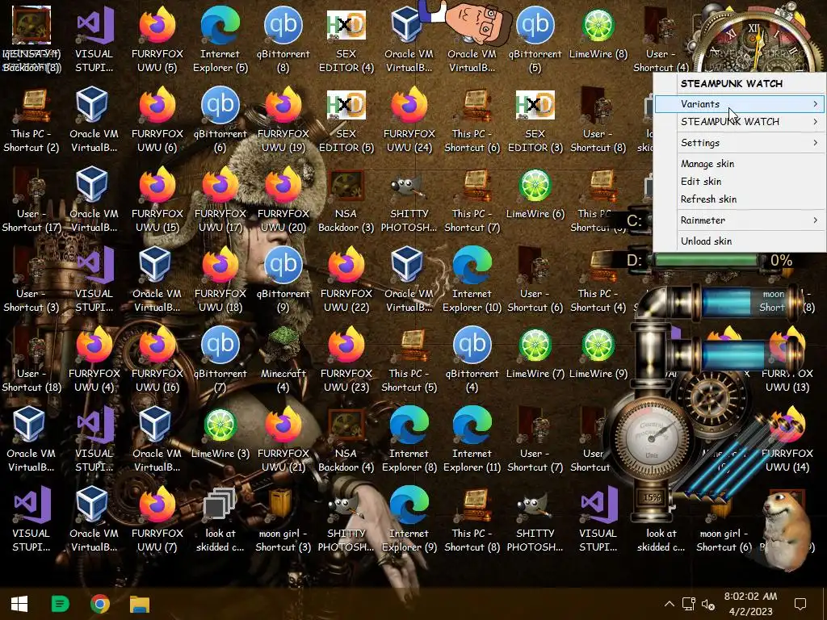The image size is (827, 620).
Task: Select FURRYFOX UWU (20) icon
Action: click(283, 200)
